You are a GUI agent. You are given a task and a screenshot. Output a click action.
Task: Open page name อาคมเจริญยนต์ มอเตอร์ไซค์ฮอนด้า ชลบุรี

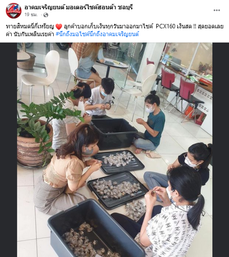coord(78,7)
